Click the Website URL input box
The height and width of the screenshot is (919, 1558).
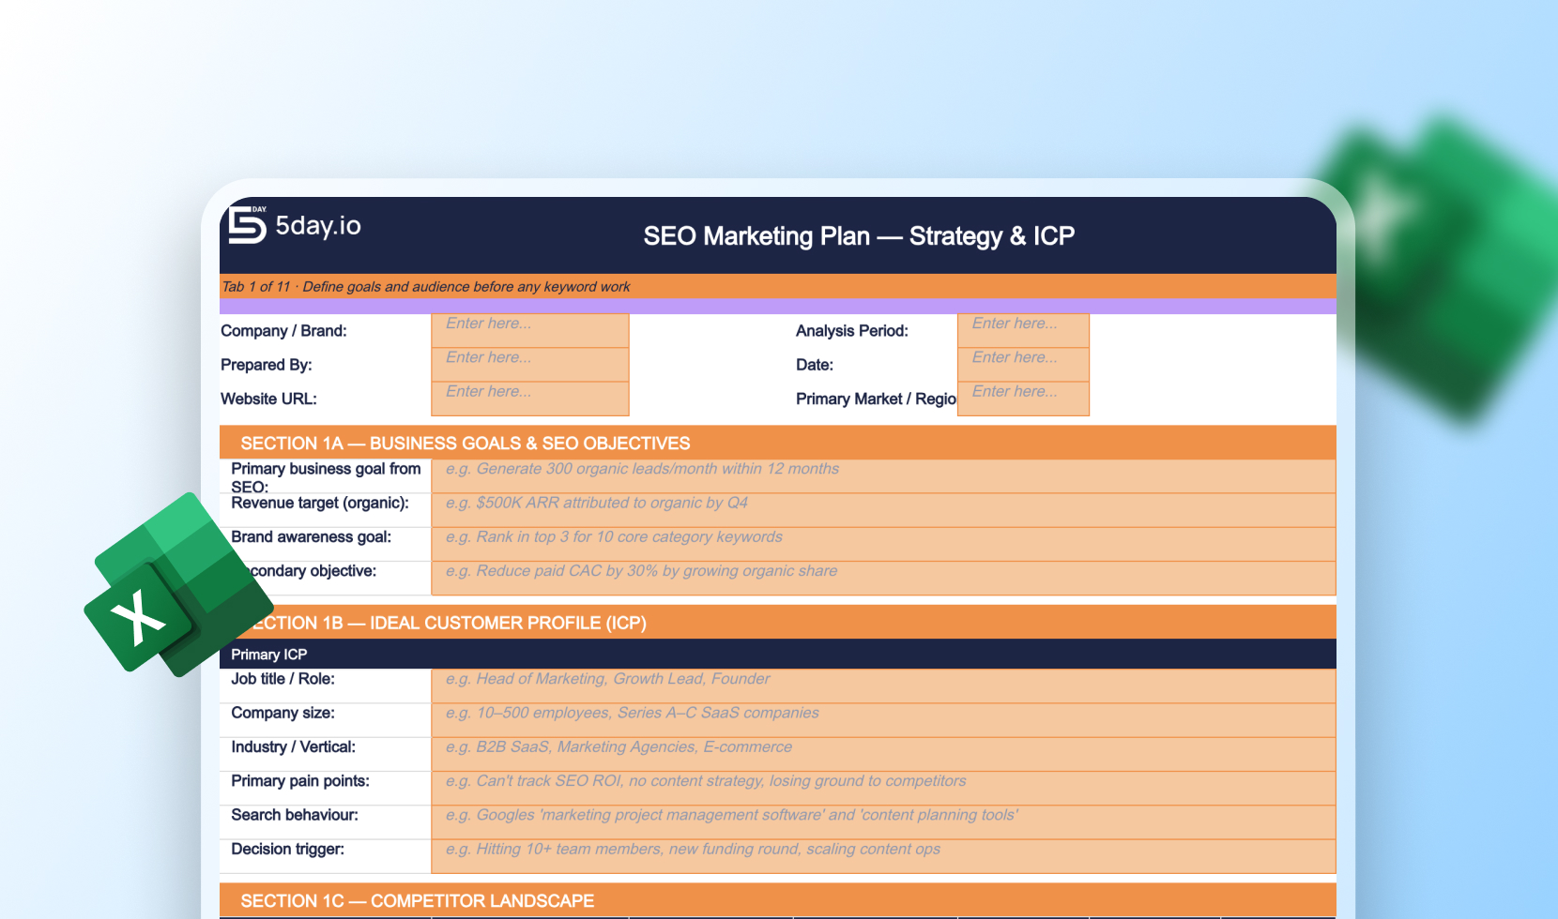coord(529,399)
